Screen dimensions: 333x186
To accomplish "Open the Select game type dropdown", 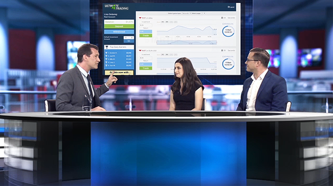I will 186,13.
